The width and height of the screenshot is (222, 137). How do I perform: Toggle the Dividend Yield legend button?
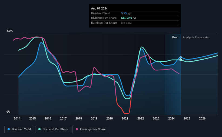(x=19, y=129)
